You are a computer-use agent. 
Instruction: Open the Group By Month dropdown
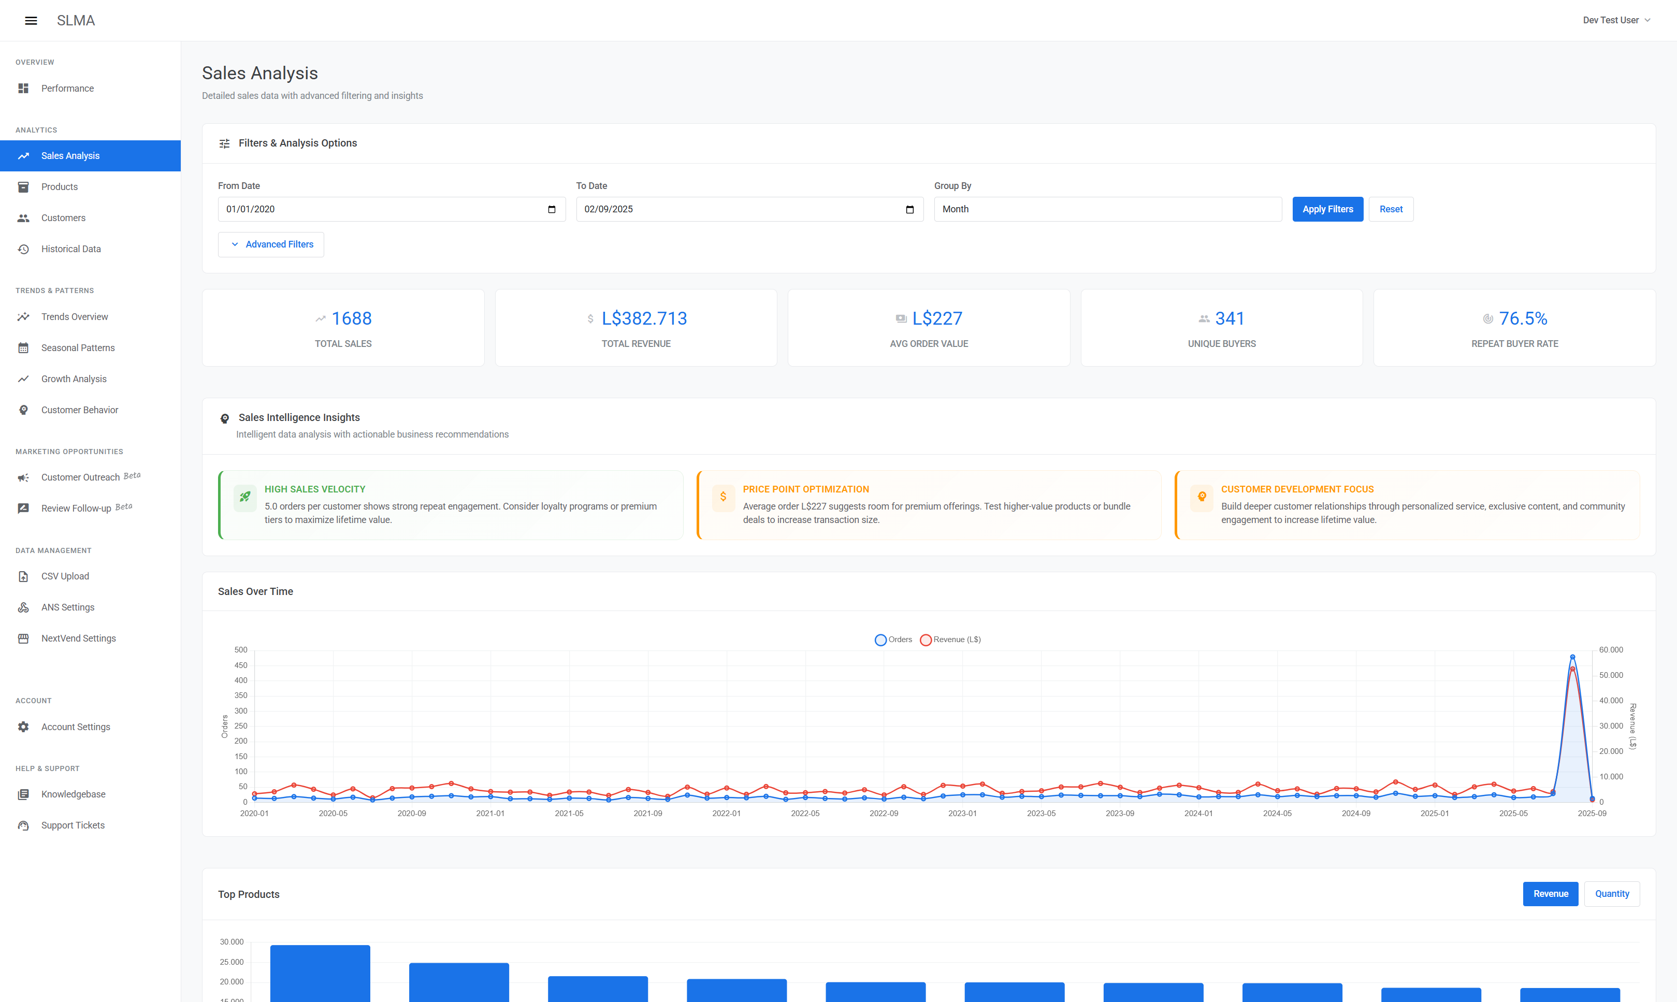click(x=1107, y=209)
